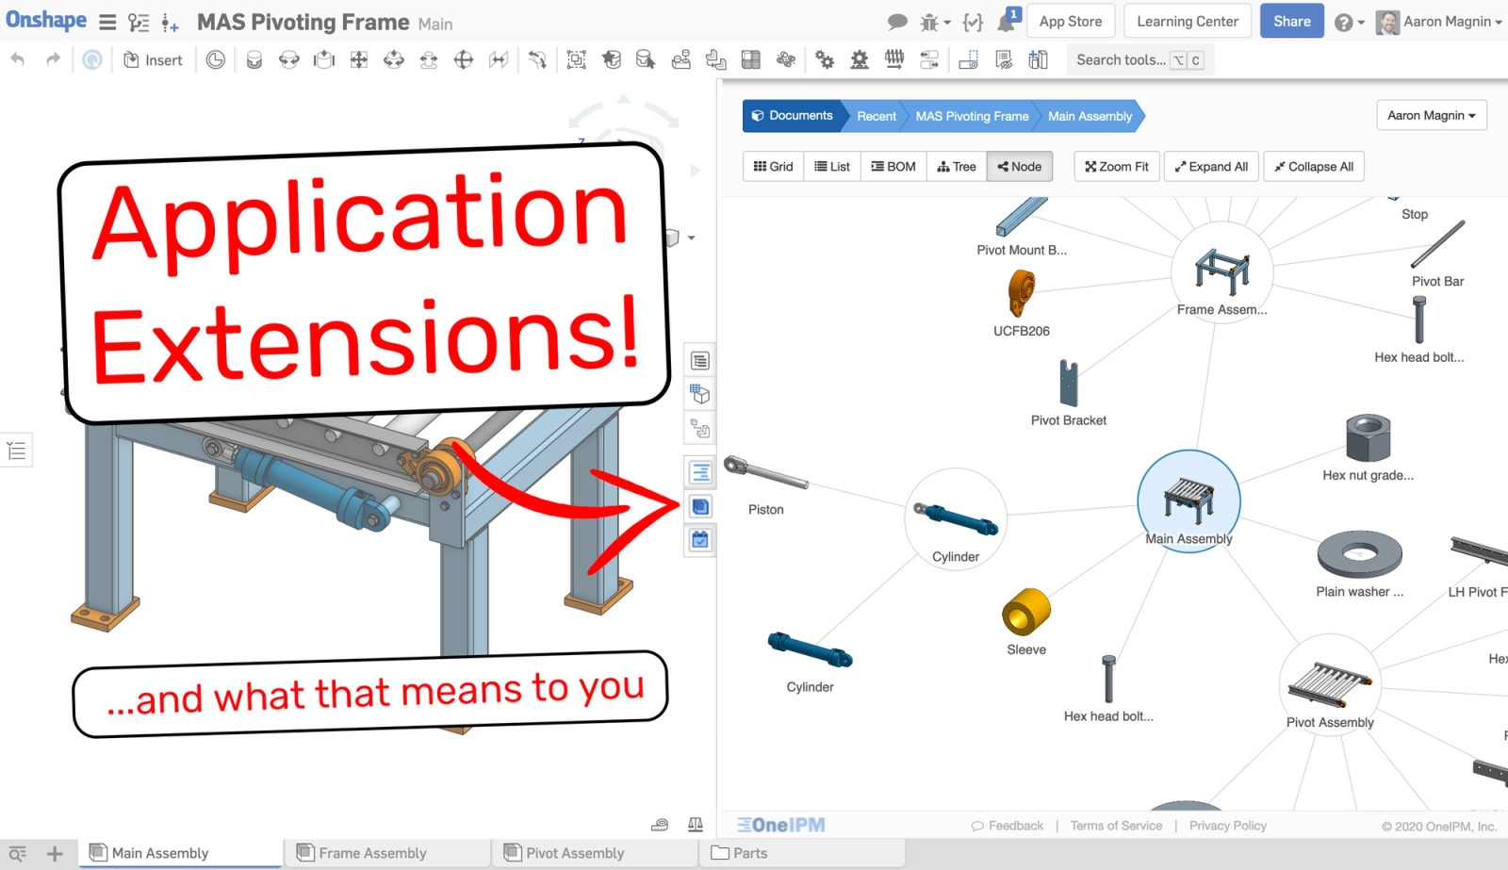Click the Expand All button

point(1211,167)
